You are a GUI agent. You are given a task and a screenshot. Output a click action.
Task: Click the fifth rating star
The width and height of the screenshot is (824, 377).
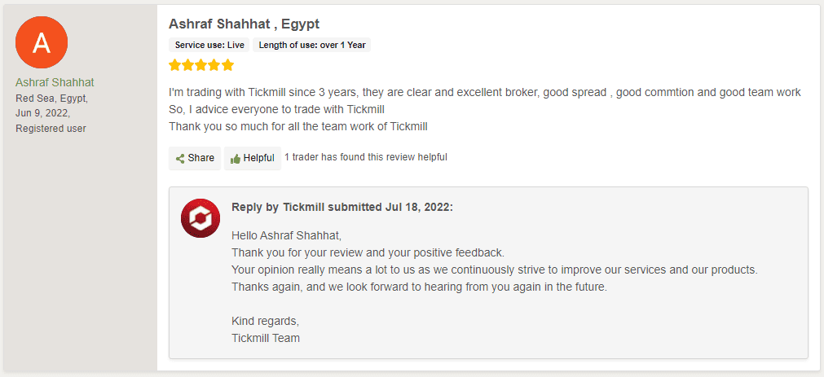click(227, 65)
